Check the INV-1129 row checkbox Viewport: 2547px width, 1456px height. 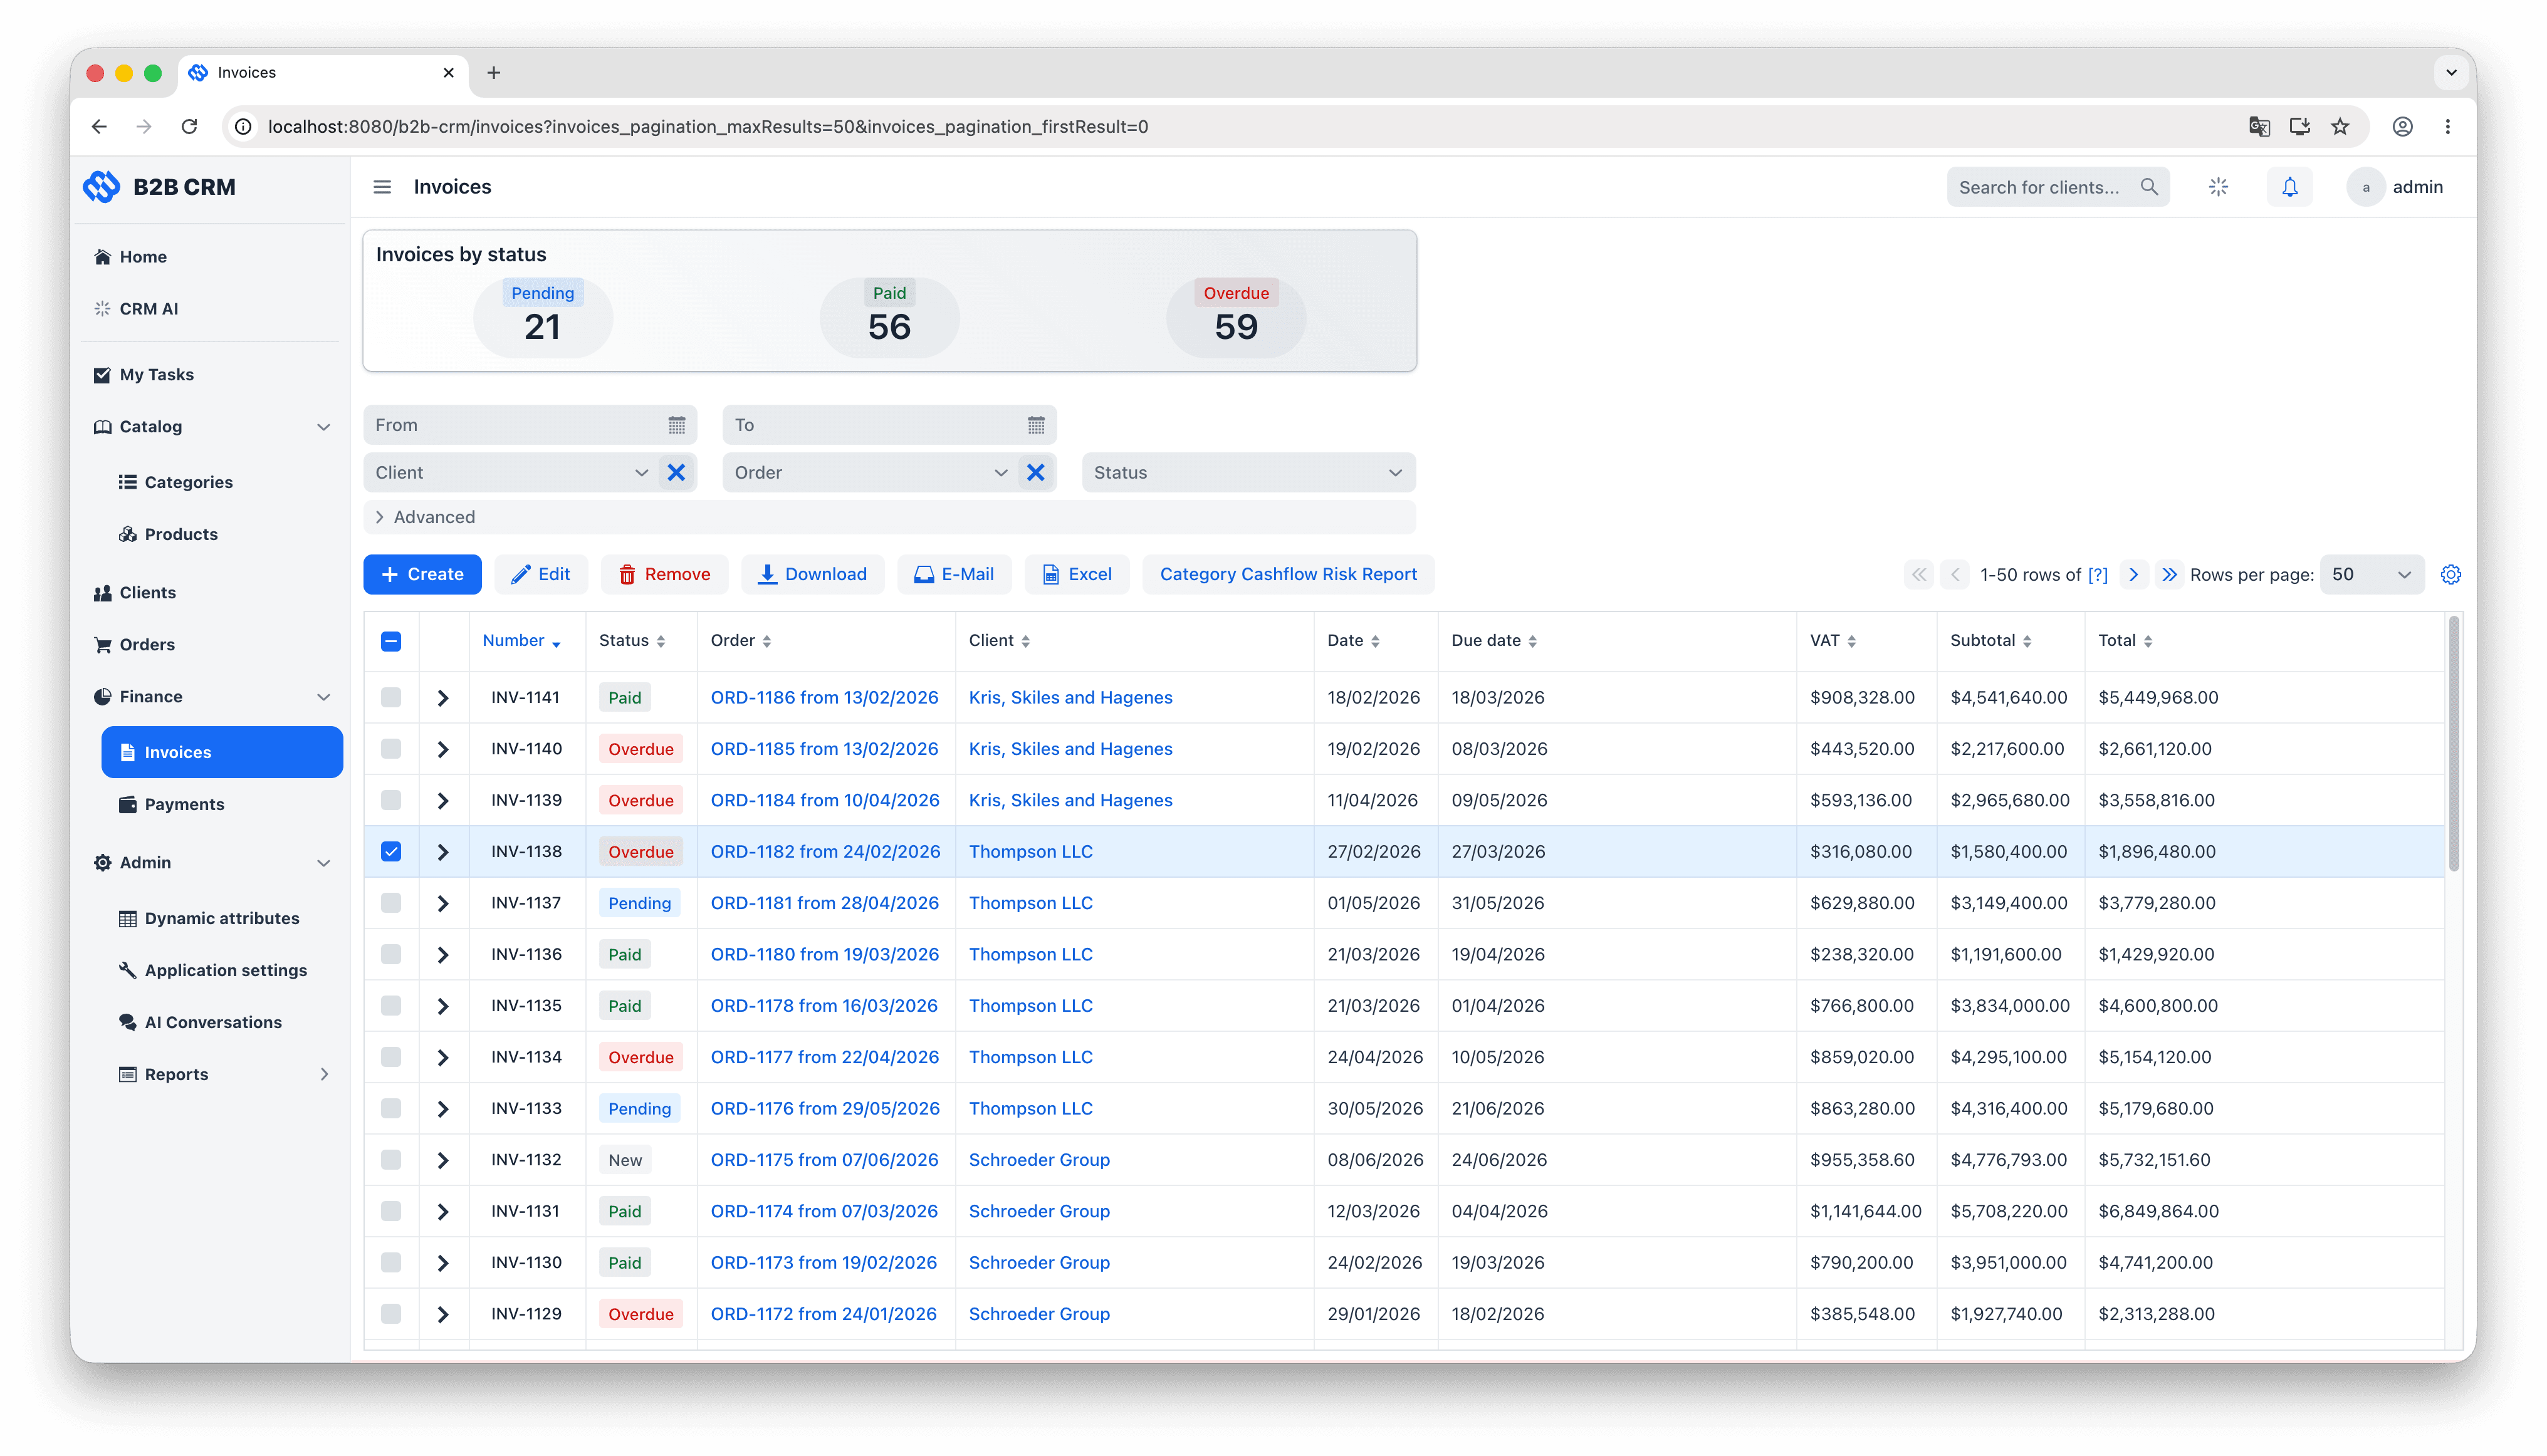click(391, 1314)
